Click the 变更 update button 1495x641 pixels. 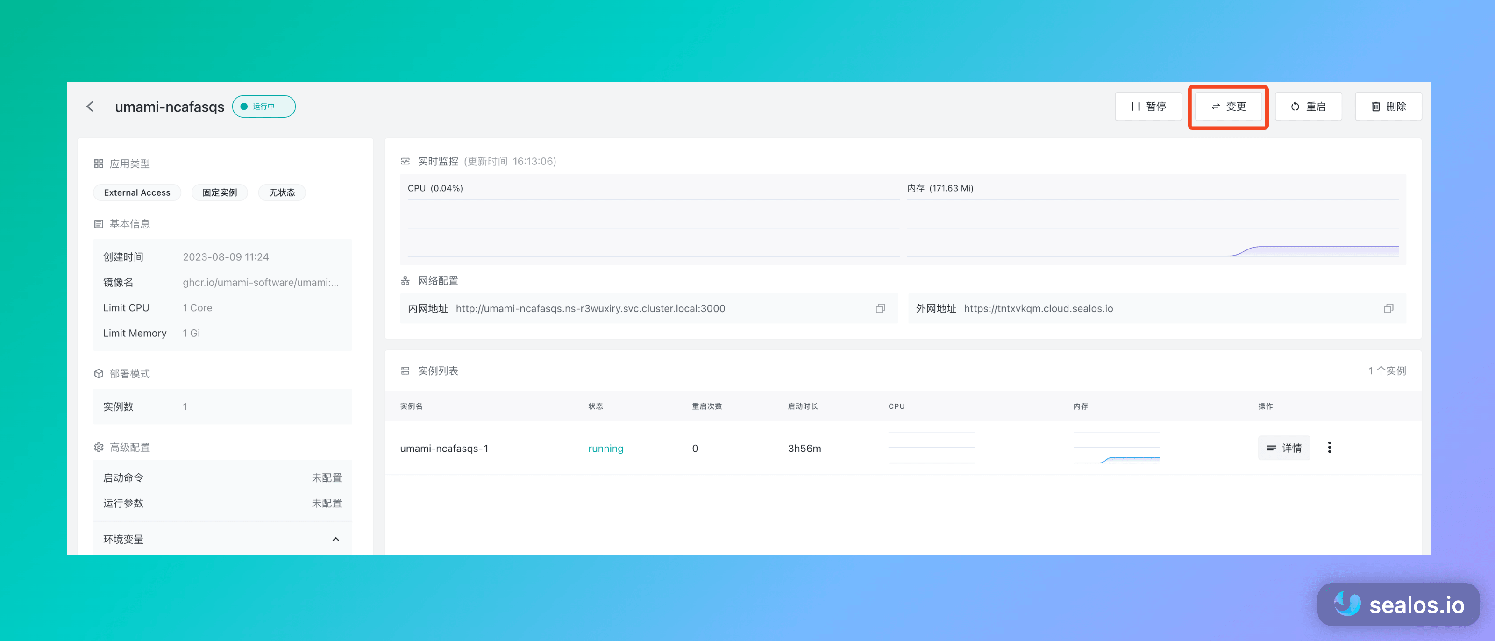[x=1228, y=106]
